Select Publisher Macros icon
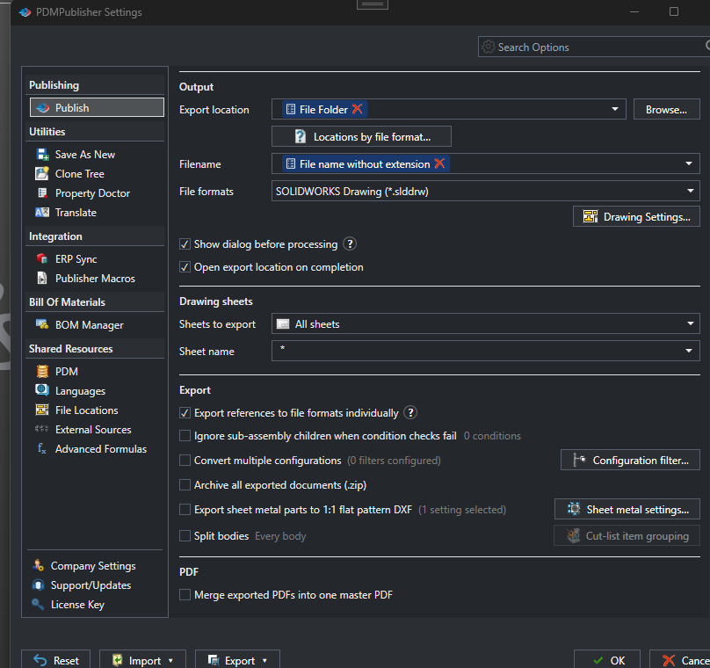The image size is (710, 668). coord(42,278)
